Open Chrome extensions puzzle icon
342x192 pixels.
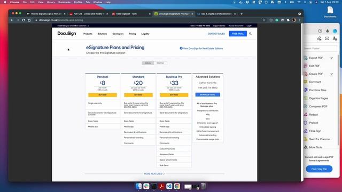pos(288,20)
